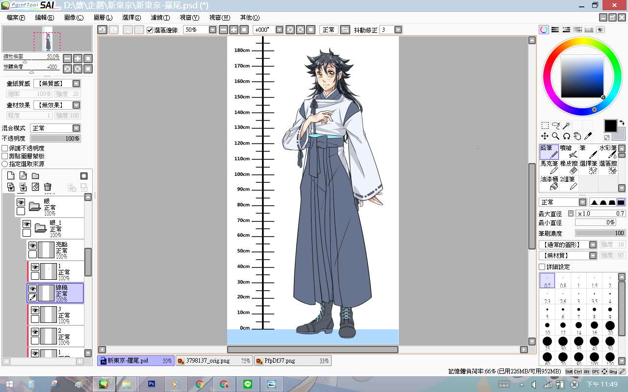Choose the rectangular selection tool
This screenshot has width=628, height=392.
545,125
